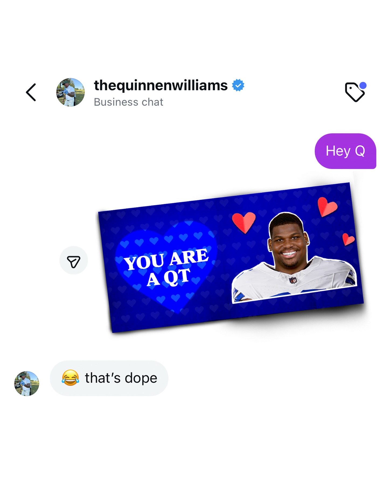Select the "that's dope" reply bubble
Viewport: 388px width, 496px height.
coord(109,378)
